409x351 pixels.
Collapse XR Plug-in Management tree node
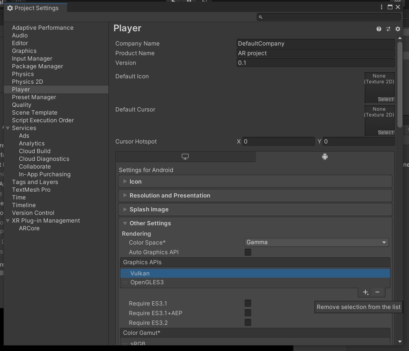pos(8,221)
